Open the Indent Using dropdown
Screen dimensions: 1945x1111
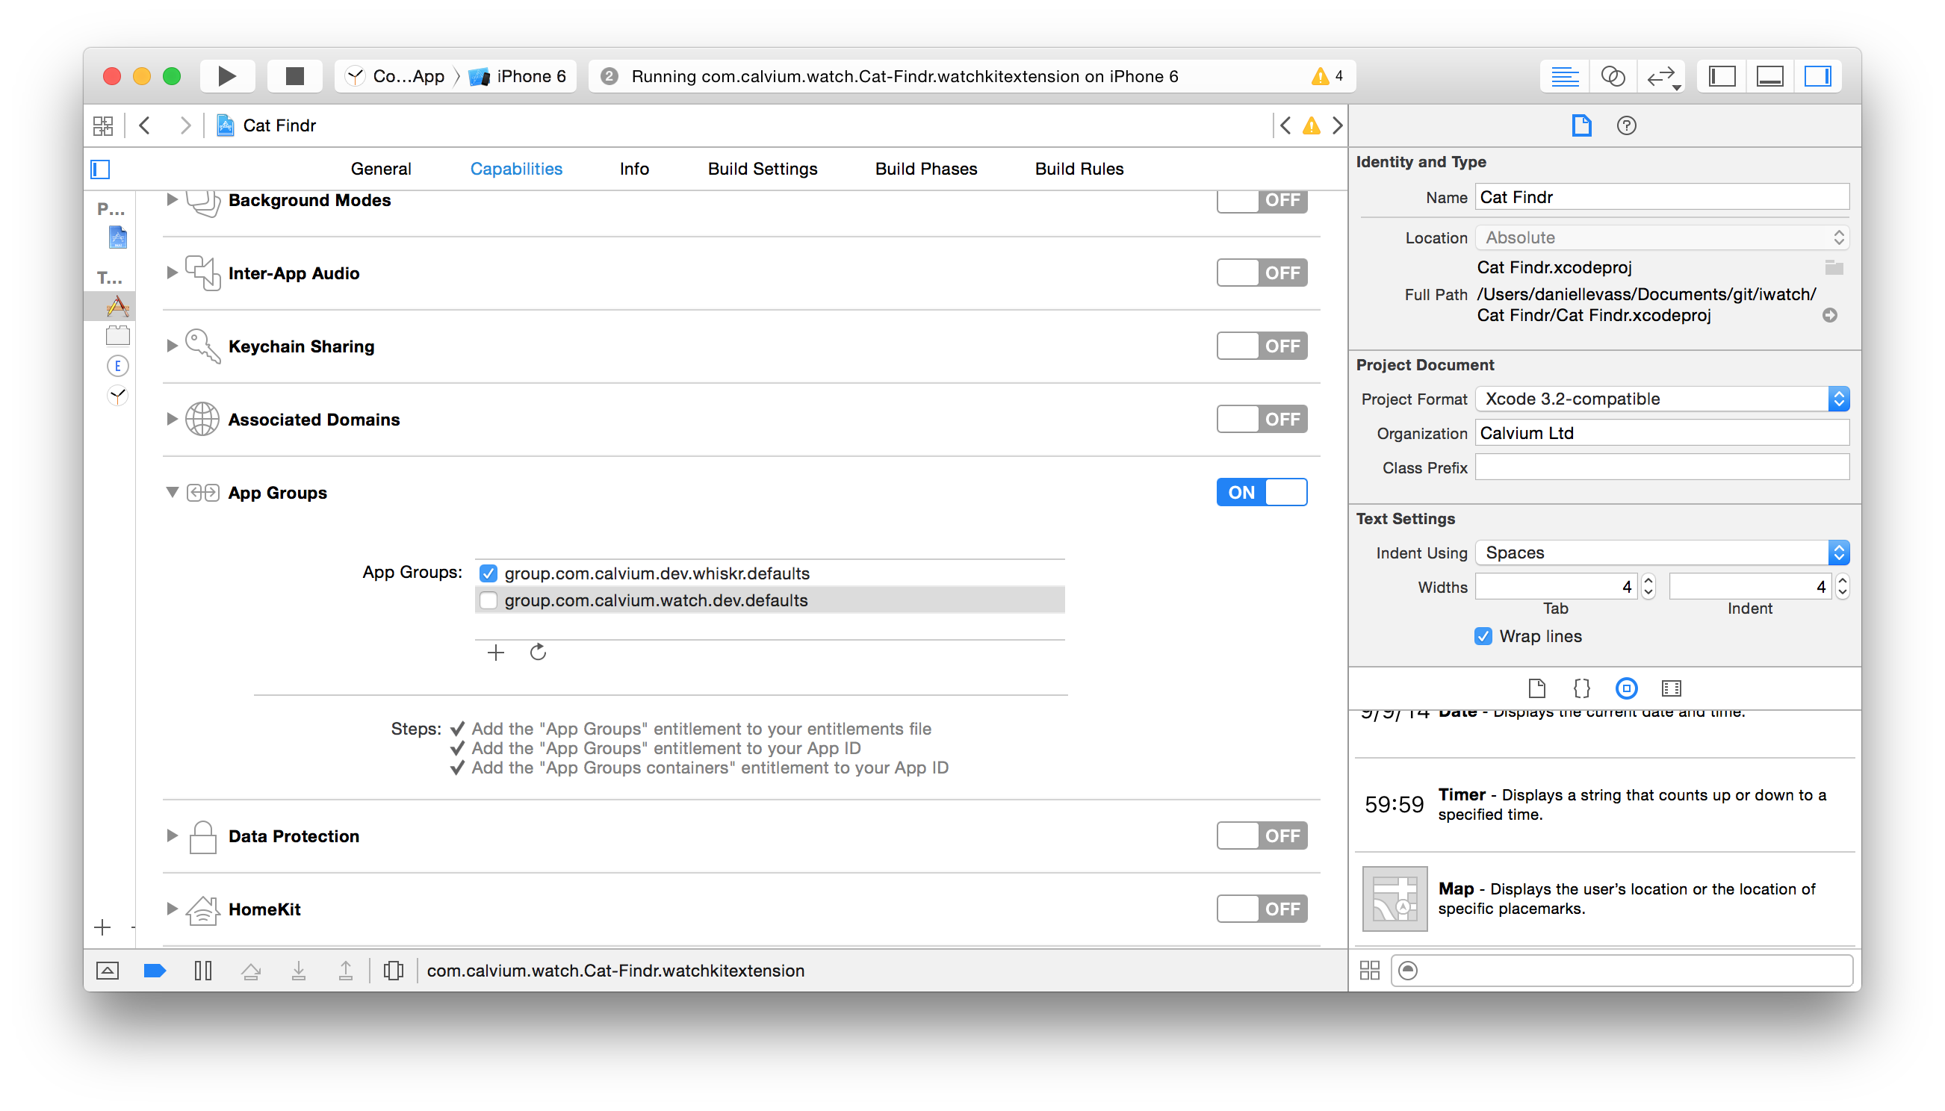point(1661,553)
